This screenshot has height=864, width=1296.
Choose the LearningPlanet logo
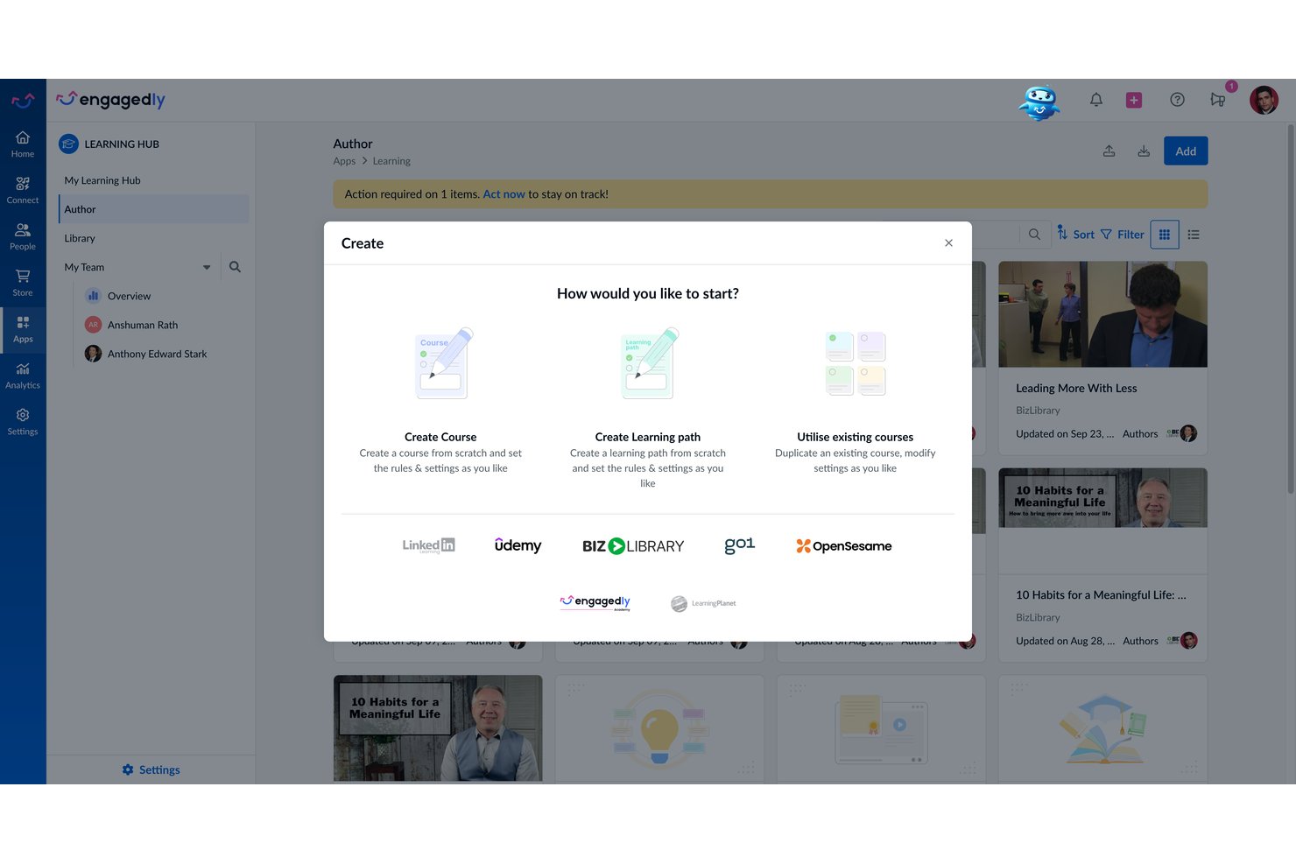[x=703, y=603]
